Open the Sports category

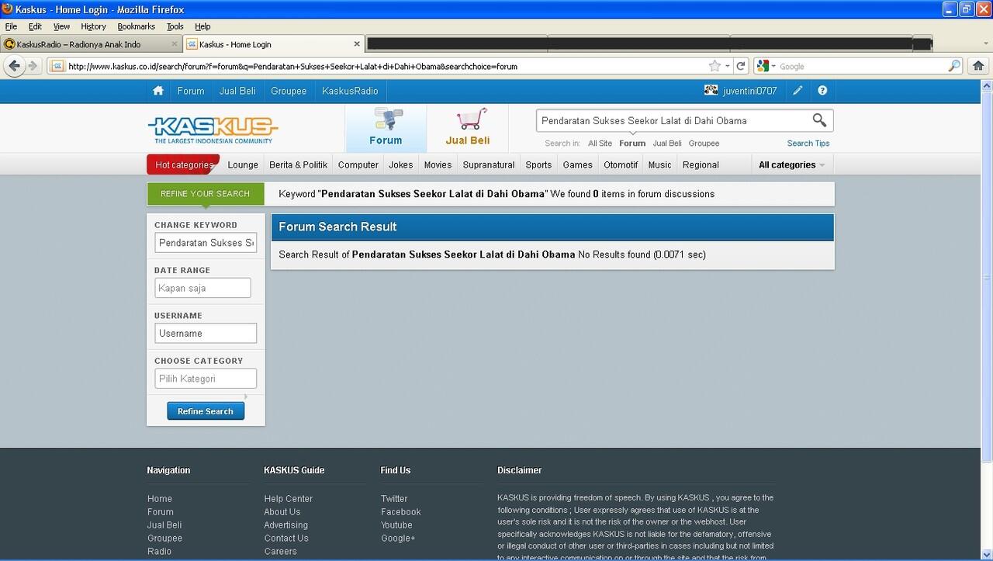click(538, 164)
